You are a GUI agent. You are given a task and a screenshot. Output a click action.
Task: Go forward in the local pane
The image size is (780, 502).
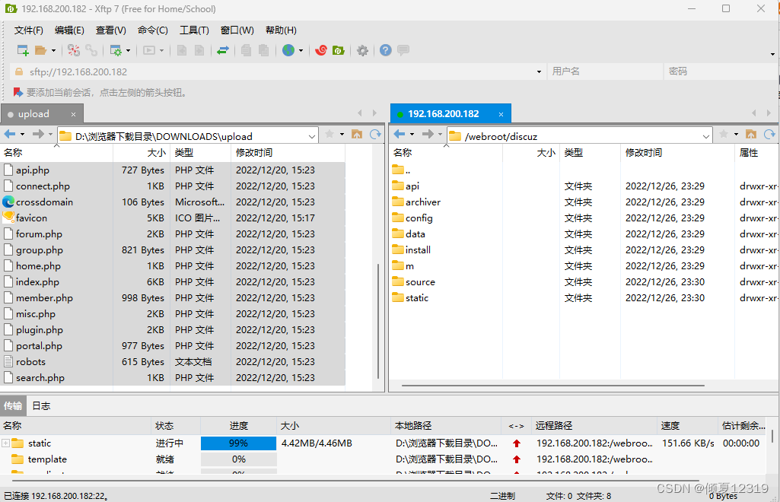pyautogui.click(x=38, y=134)
